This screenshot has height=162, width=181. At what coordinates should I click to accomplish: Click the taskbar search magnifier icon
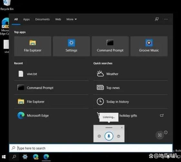pos(14,157)
